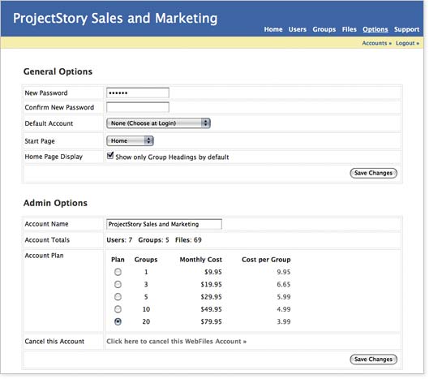
Task: Click the Users: 7 total
Action: [x=119, y=240]
